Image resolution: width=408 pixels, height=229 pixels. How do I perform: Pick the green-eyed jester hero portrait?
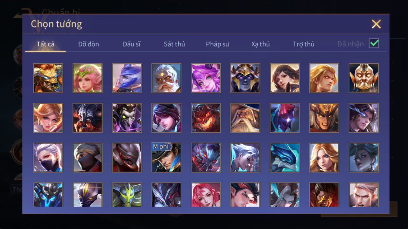coord(127,118)
